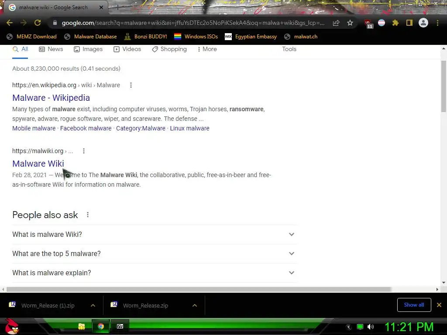447x335 pixels.
Task: Click the scroll down arrow
Action: coord(444,283)
